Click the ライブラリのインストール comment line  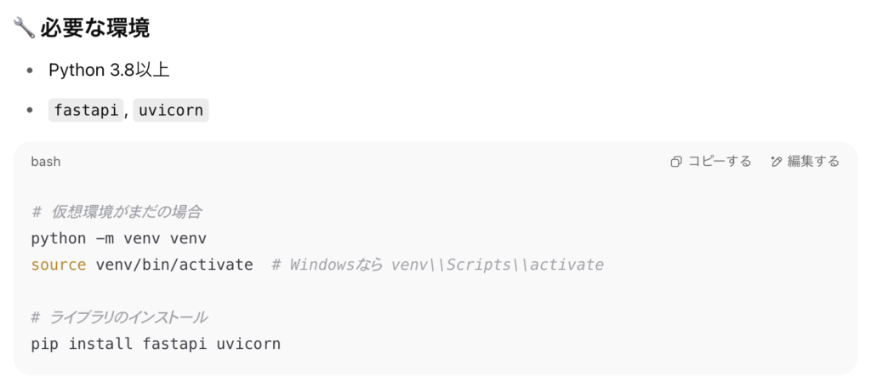[119, 317]
